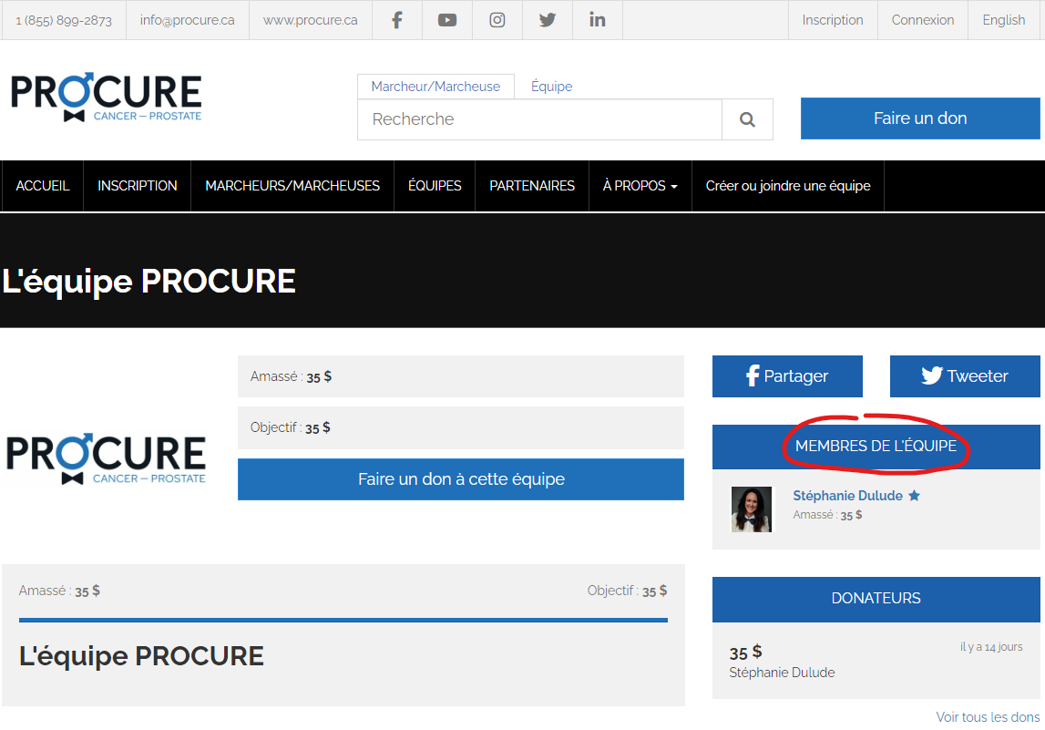Click the Recherche search input field
1045x730 pixels.
click(x=539, y=119)
